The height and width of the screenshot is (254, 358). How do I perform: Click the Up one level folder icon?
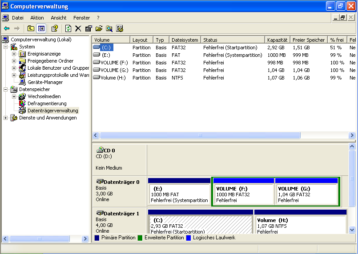[31, 28]
